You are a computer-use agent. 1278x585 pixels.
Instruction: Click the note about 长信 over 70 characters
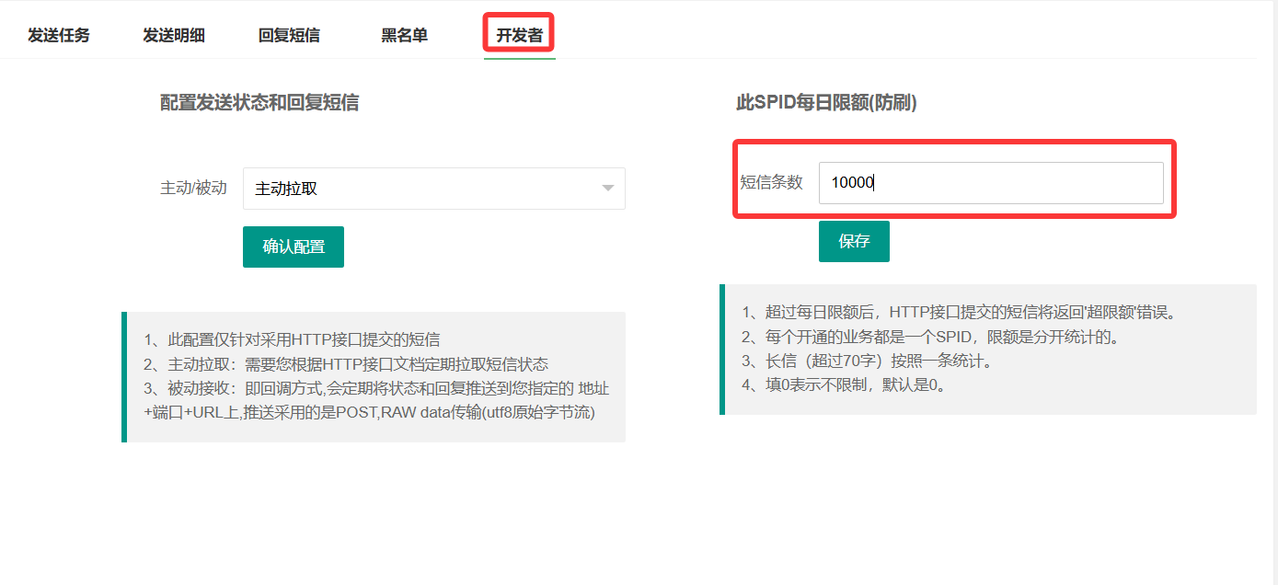tap(866, 361)
